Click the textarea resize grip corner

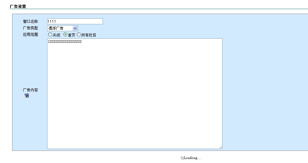click(x=221, y=147)
